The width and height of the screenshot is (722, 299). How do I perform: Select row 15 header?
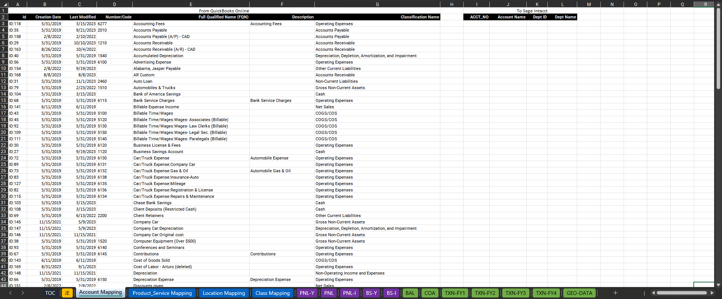tap(4, 100)
